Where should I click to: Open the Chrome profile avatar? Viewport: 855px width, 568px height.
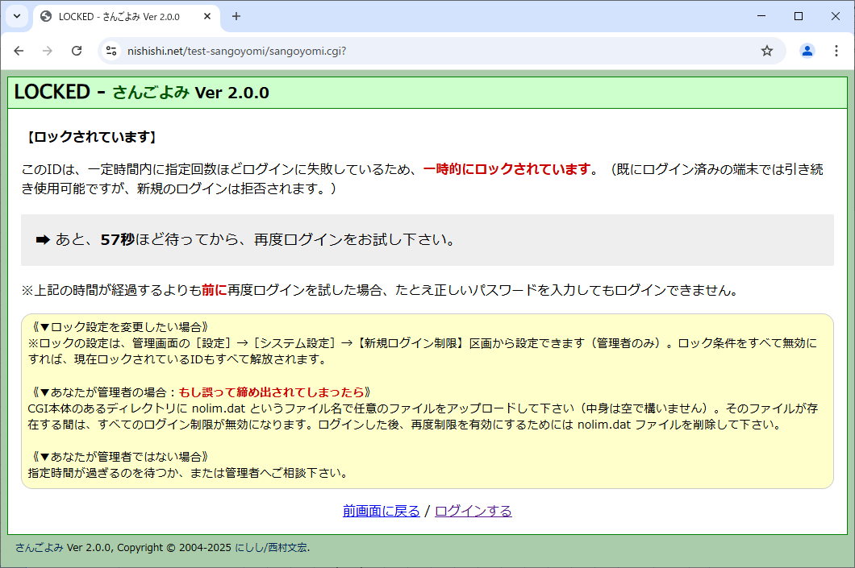(x=807, y=51)
